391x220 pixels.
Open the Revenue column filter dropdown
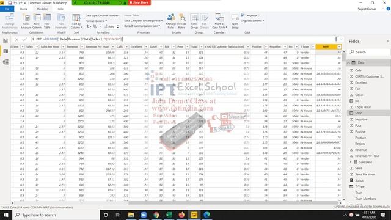[82, 47]
